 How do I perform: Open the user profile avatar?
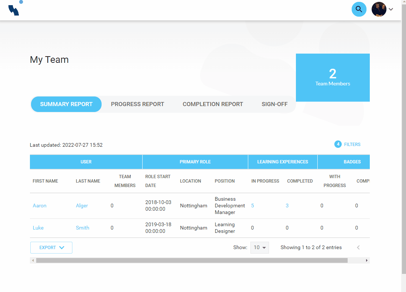[379, 9]
